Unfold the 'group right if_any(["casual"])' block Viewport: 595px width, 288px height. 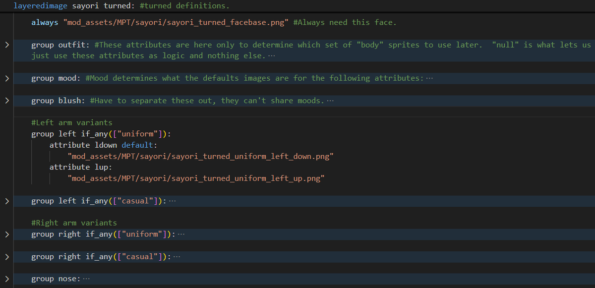6,257
